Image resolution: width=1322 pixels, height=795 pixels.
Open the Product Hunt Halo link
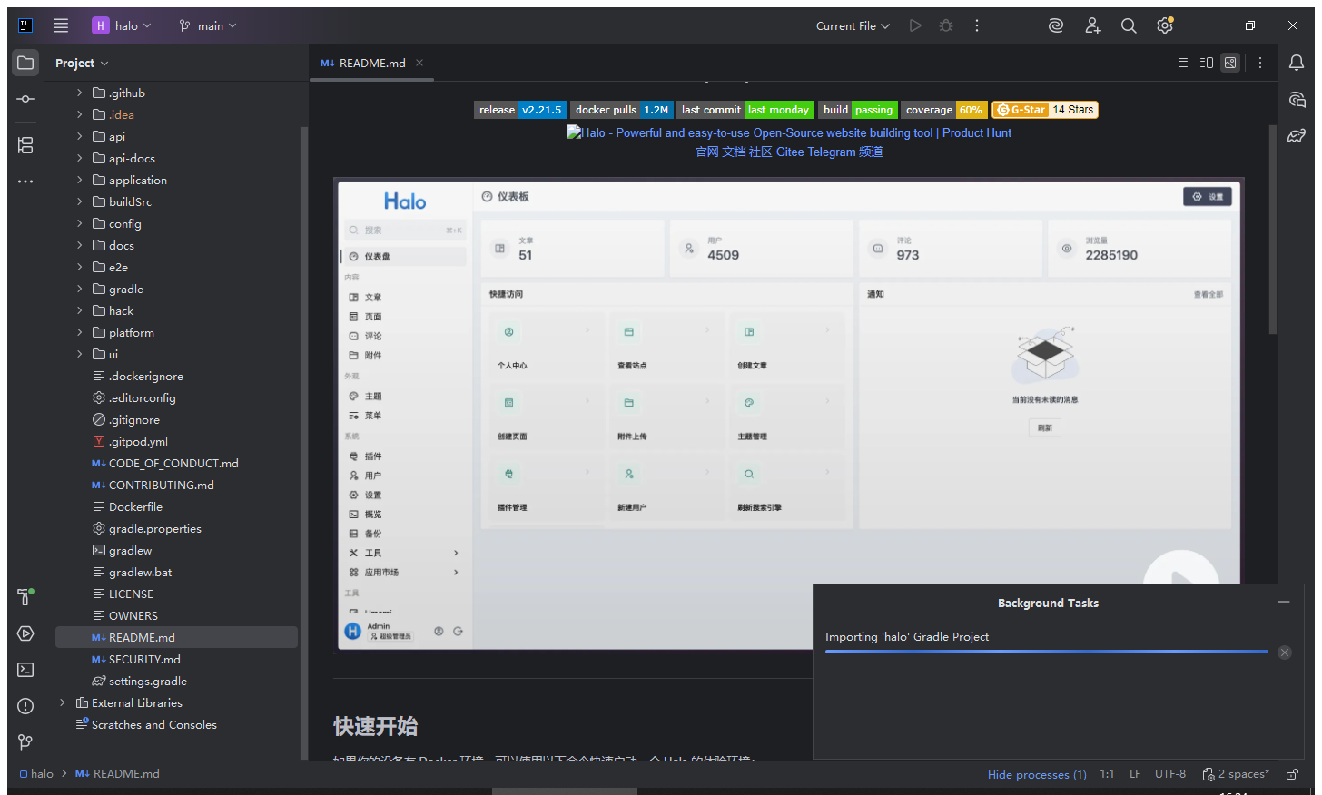[x=788, y=132]
